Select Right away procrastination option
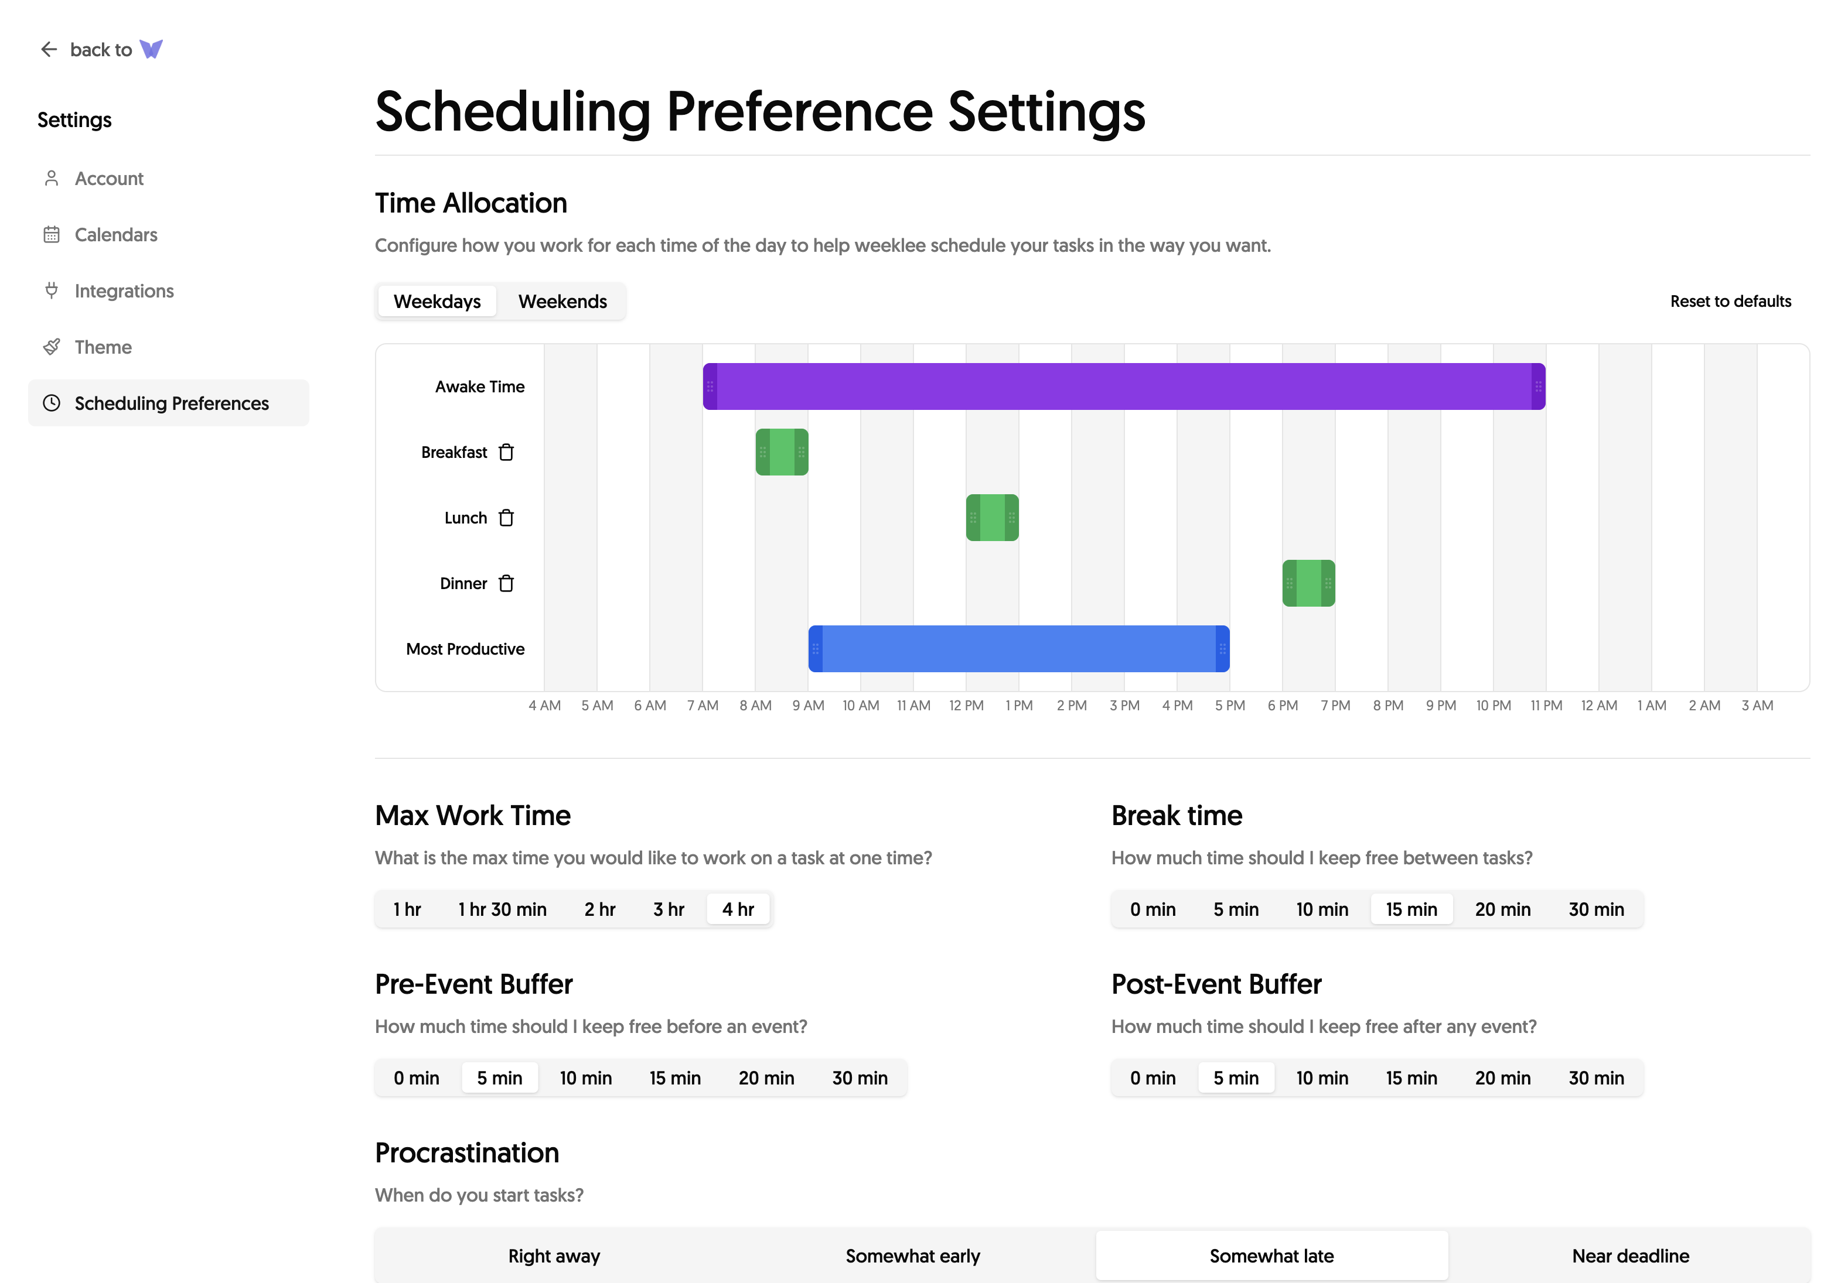The height and width of the screenshot is (1283, 1848). 554,1255
